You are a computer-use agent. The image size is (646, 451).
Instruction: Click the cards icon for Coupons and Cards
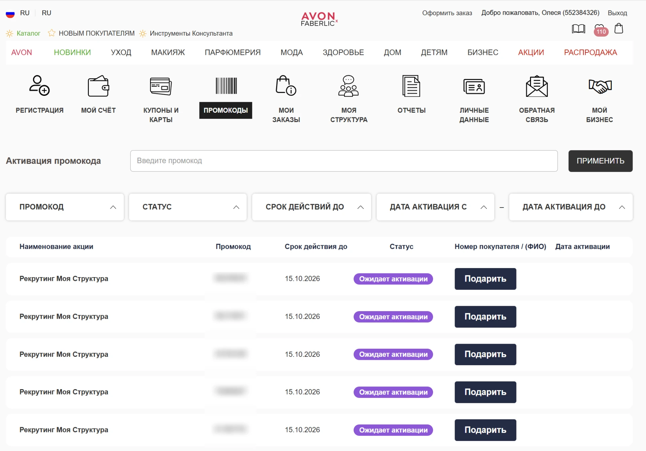161,86
